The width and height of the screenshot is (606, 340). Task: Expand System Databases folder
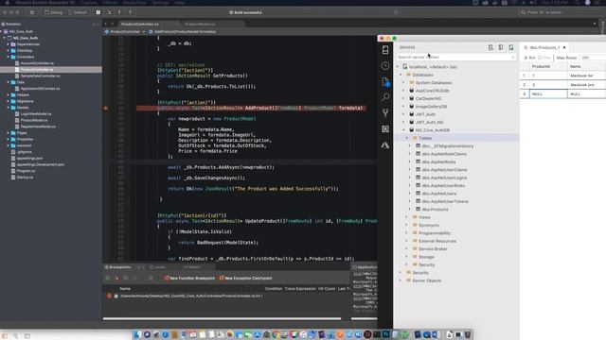404,82
